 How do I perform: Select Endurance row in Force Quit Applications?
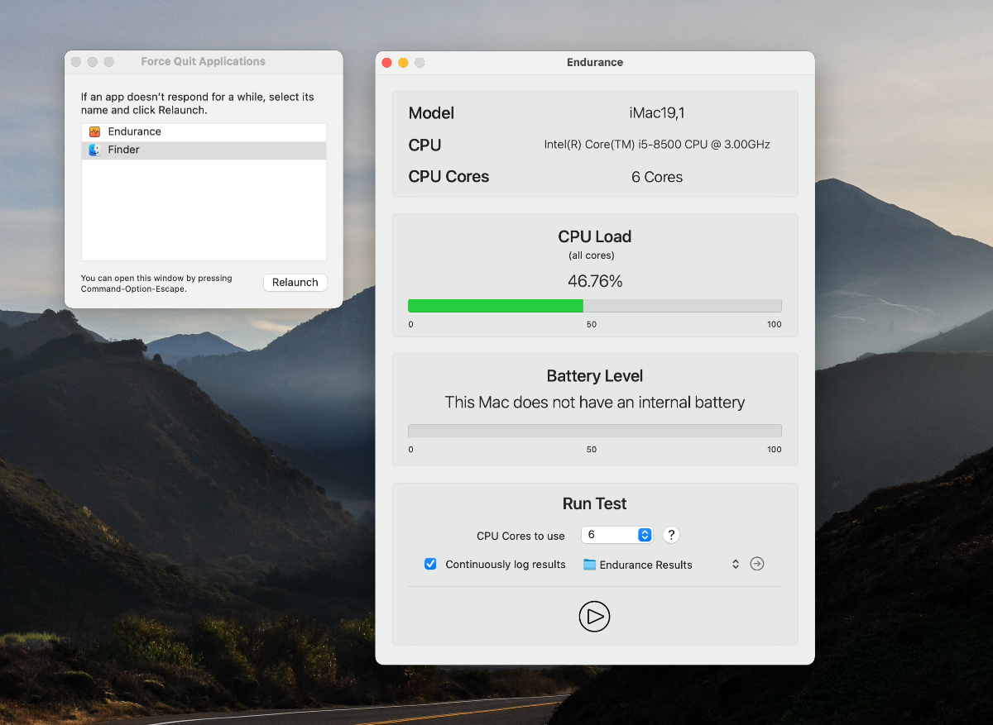(204, 131)
